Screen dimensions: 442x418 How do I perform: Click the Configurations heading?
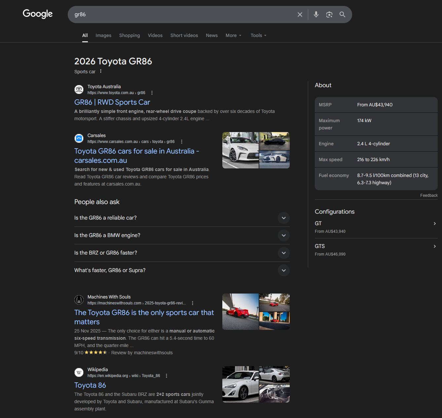[x=335, y=212]
